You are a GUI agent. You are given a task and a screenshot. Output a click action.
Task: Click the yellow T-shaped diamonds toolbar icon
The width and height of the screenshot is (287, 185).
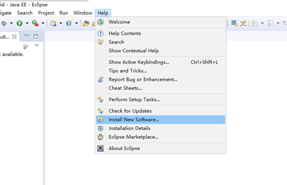[243, 24]
